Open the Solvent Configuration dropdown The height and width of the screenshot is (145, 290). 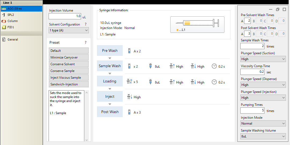coord(69,30)
